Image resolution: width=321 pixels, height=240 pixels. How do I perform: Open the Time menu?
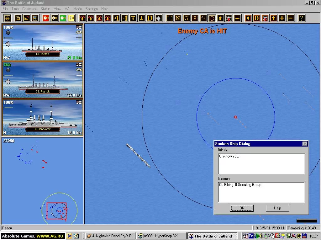pyautogui.click(x=15, y=8)
